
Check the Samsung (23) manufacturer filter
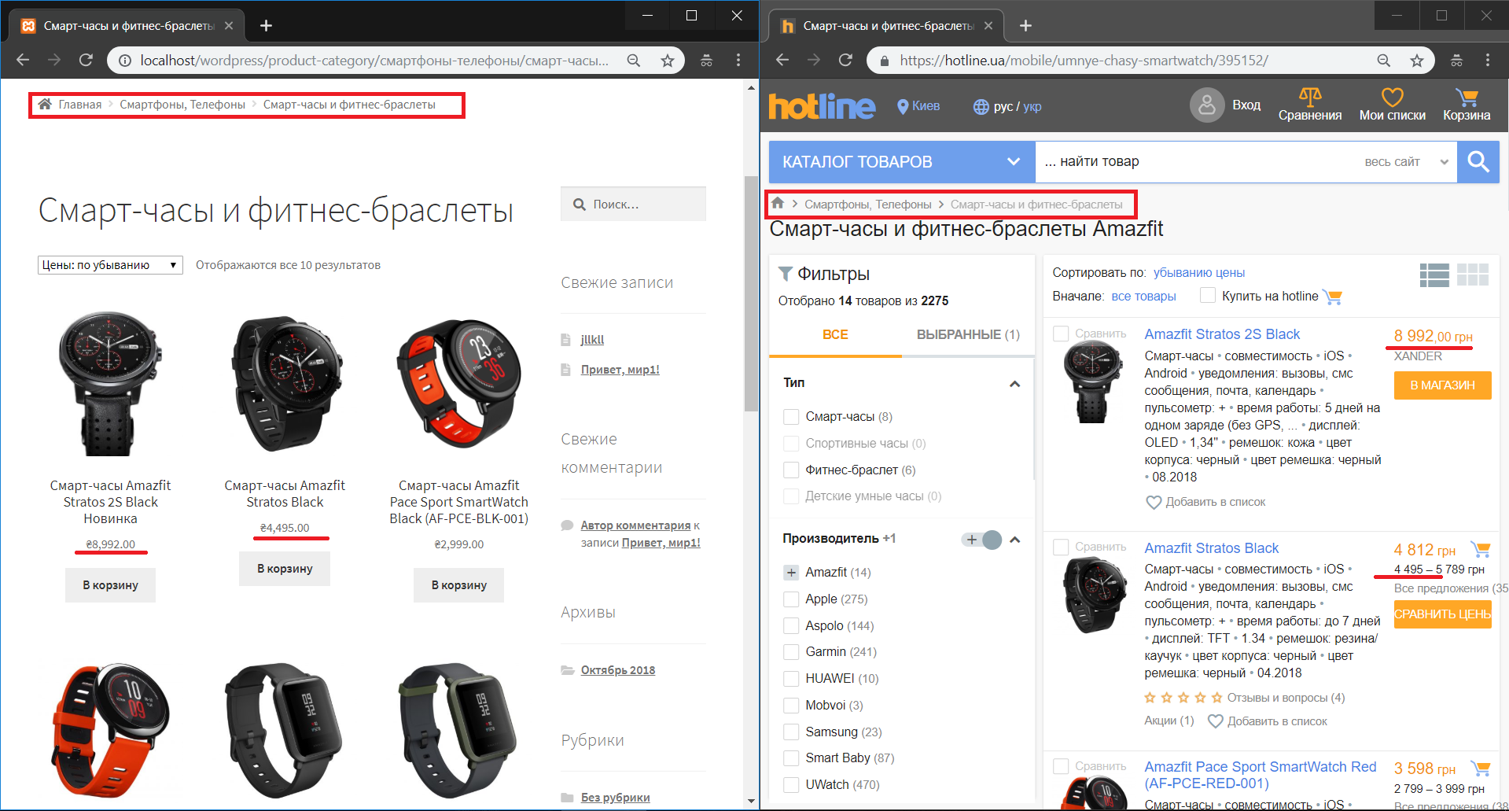pos(791,732)
